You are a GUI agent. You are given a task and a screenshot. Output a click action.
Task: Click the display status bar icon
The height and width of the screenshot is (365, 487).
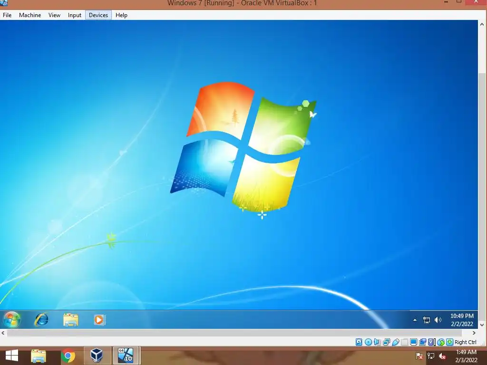pos(413,342)
